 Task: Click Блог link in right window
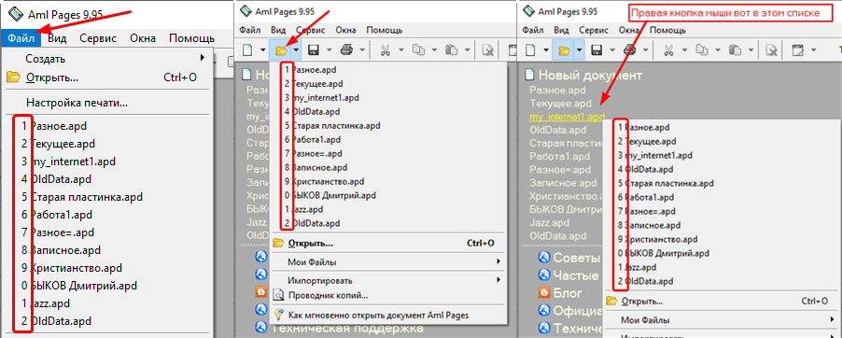(x=568, y=293)
